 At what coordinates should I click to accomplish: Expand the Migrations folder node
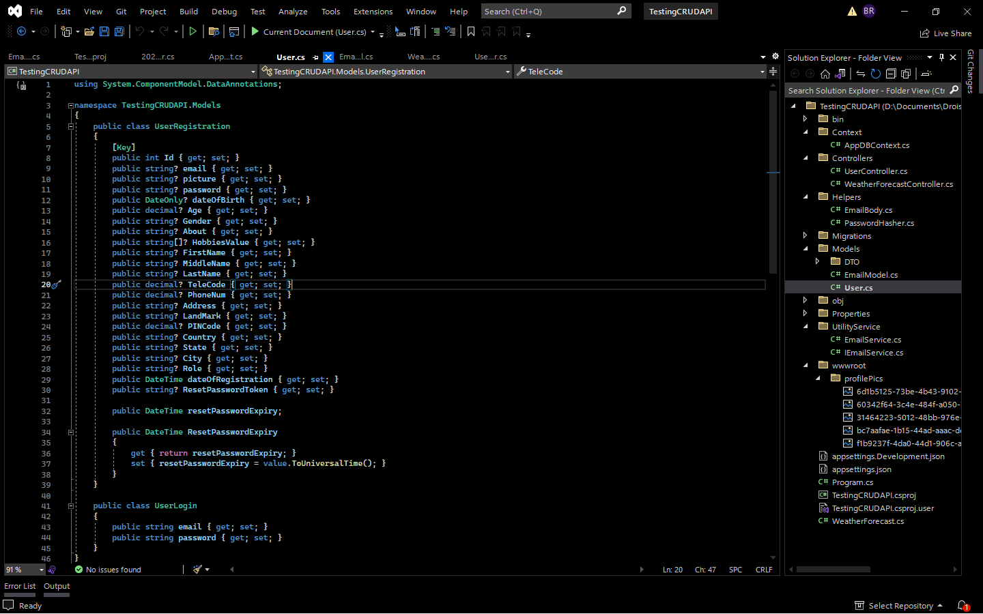[806, 235]
